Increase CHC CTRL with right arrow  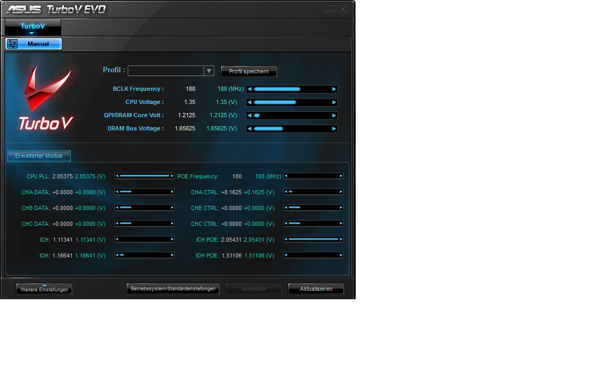(341, 224)
